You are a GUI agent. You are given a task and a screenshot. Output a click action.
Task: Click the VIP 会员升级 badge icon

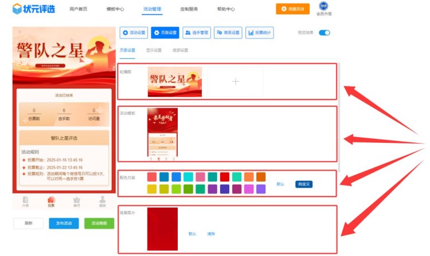tap(323, 6)
